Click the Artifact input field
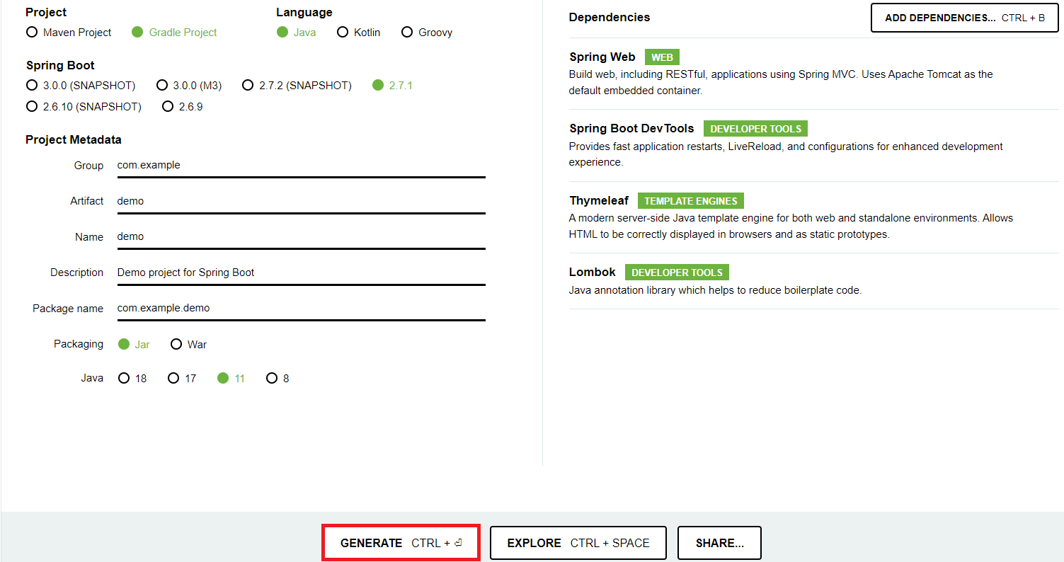Image resolution: width=1064 pixels, height=562 pixels. tap(301, 201)
